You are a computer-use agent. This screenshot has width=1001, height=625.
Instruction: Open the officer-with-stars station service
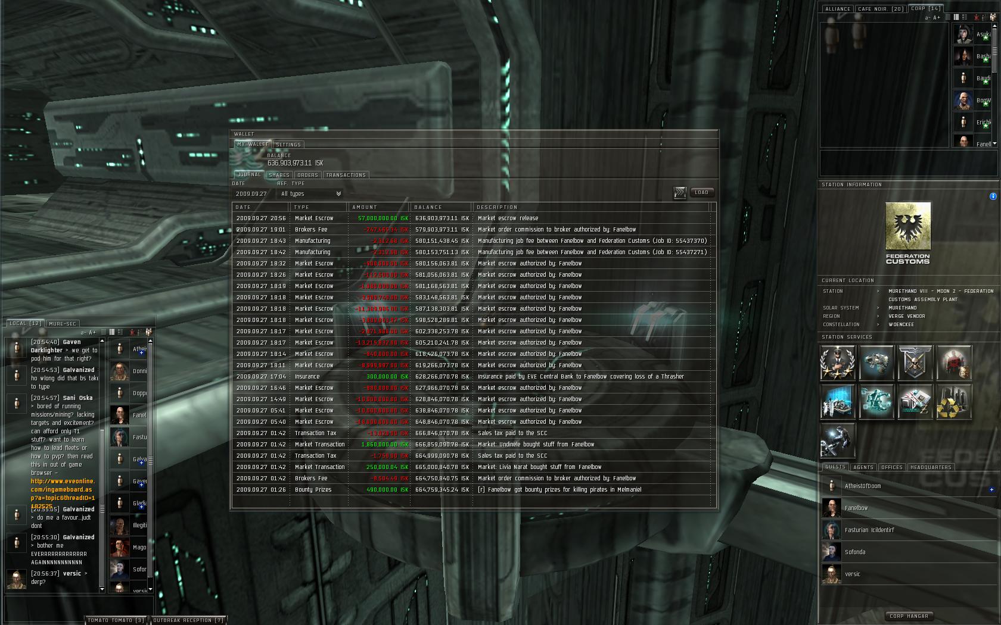click(x=838, y=362)
